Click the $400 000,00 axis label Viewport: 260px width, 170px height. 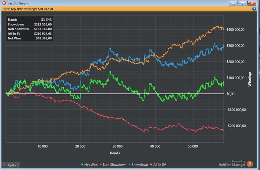(x=235, y=30)
